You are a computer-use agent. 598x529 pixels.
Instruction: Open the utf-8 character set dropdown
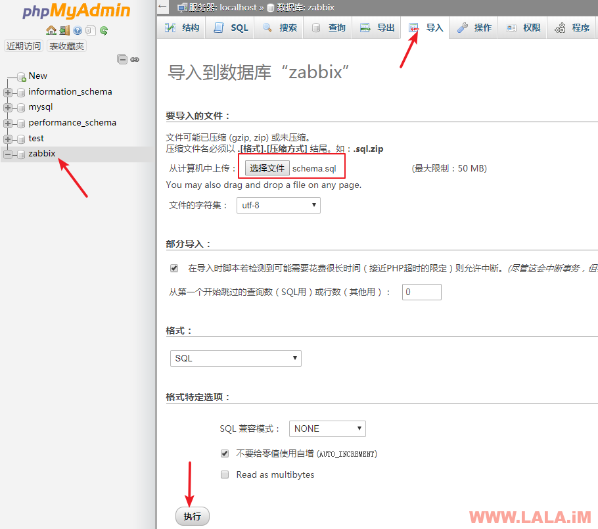pos(278,205)
